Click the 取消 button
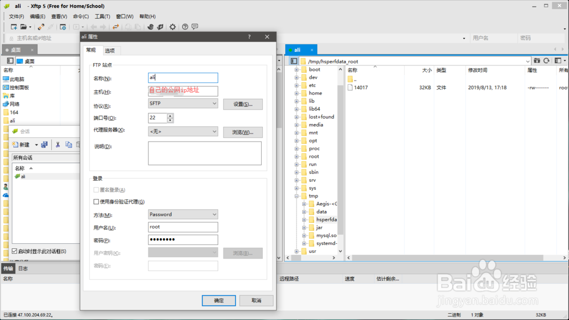 point(256,301)
